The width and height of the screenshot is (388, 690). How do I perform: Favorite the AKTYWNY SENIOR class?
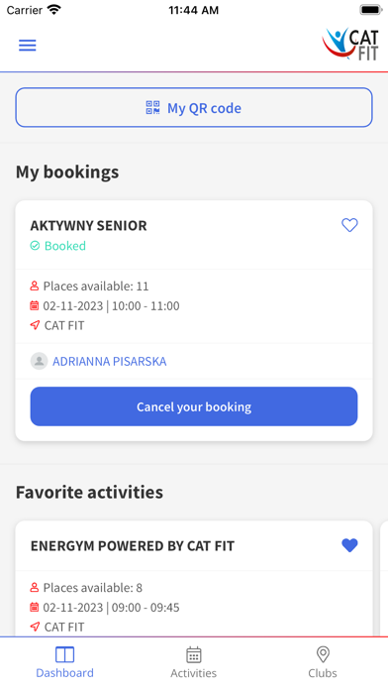click(x=349, y=225)
